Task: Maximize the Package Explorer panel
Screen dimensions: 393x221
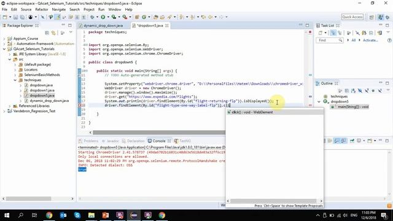Action: (70, 25)
